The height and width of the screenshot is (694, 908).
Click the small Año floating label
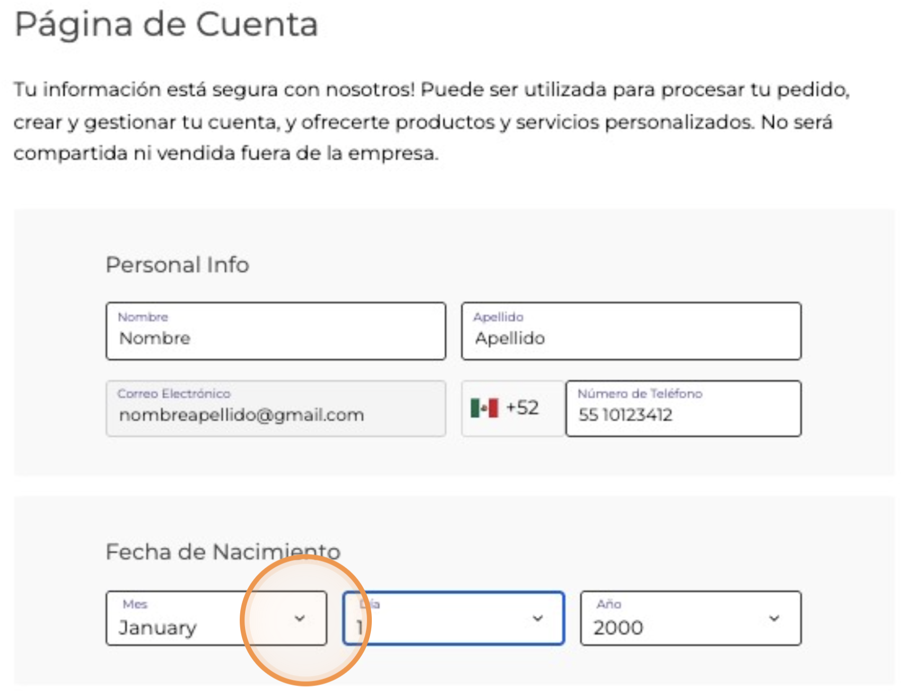pyautogui.click(x=608, y=604)
